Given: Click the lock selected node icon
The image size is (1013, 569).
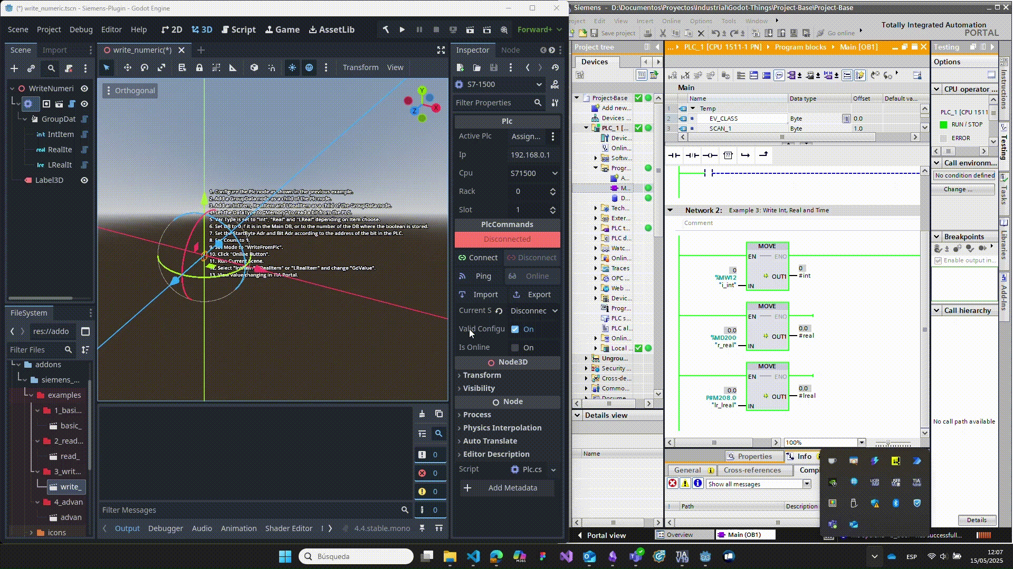Looking at the screenshot, I should click(x=199, y=67).
